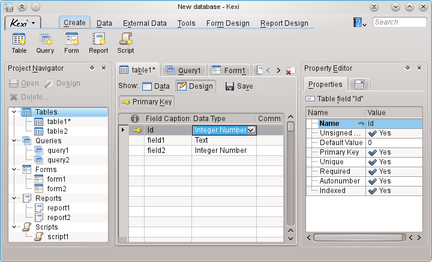Select query2 in Project Navigator

click(x=58, y=160)
